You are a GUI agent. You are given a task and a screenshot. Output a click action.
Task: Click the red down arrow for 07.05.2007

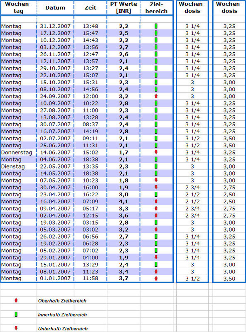[156, 180]
